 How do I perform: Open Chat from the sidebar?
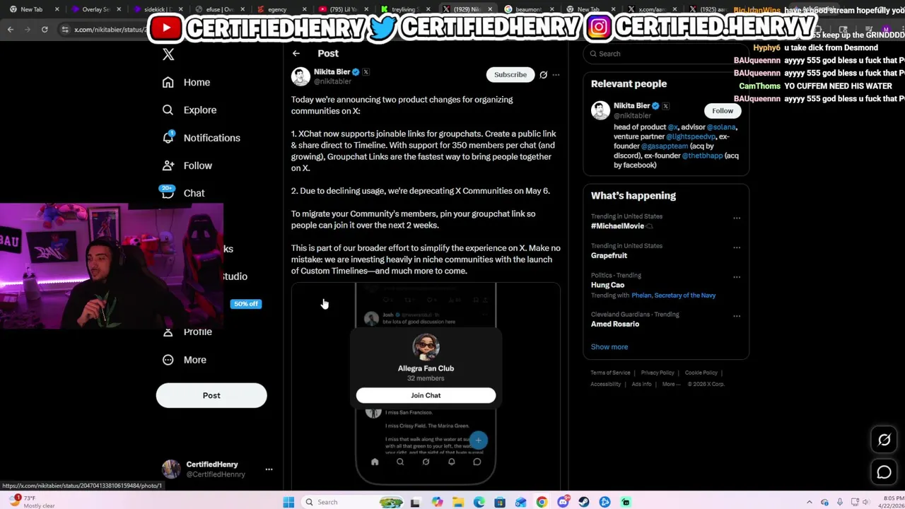[184, 193]
